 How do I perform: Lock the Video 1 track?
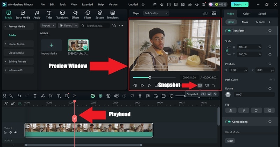[5, 132]
